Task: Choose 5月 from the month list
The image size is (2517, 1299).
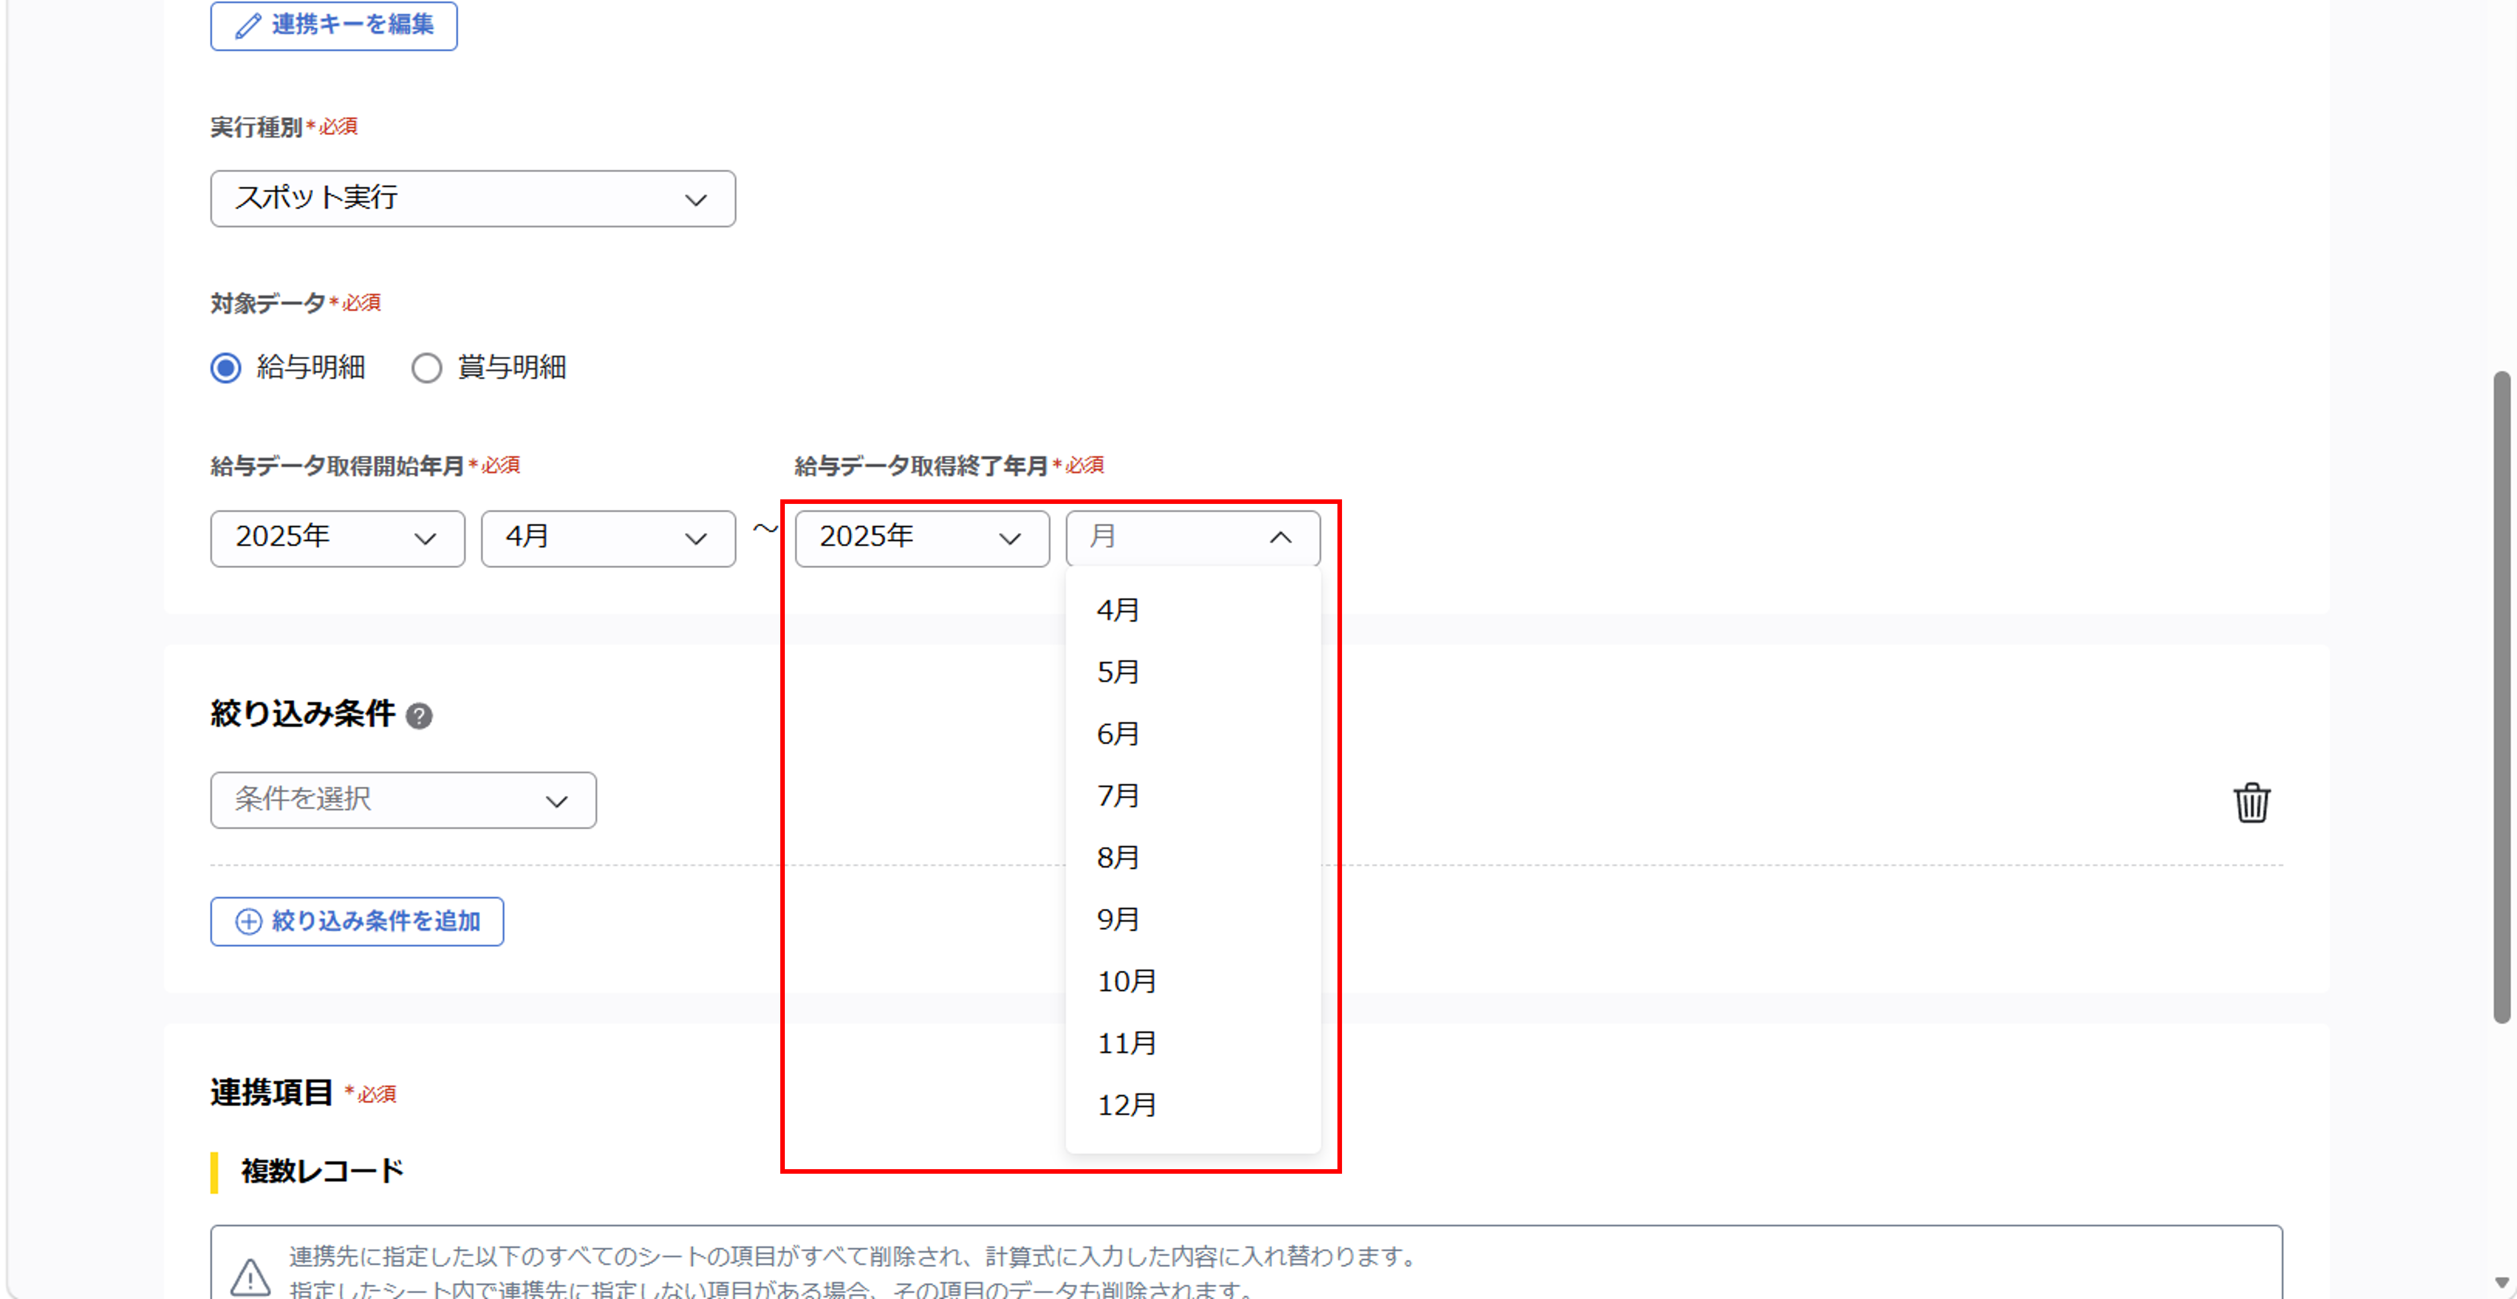Action: pyautogui.click(x=1192, y=672)
